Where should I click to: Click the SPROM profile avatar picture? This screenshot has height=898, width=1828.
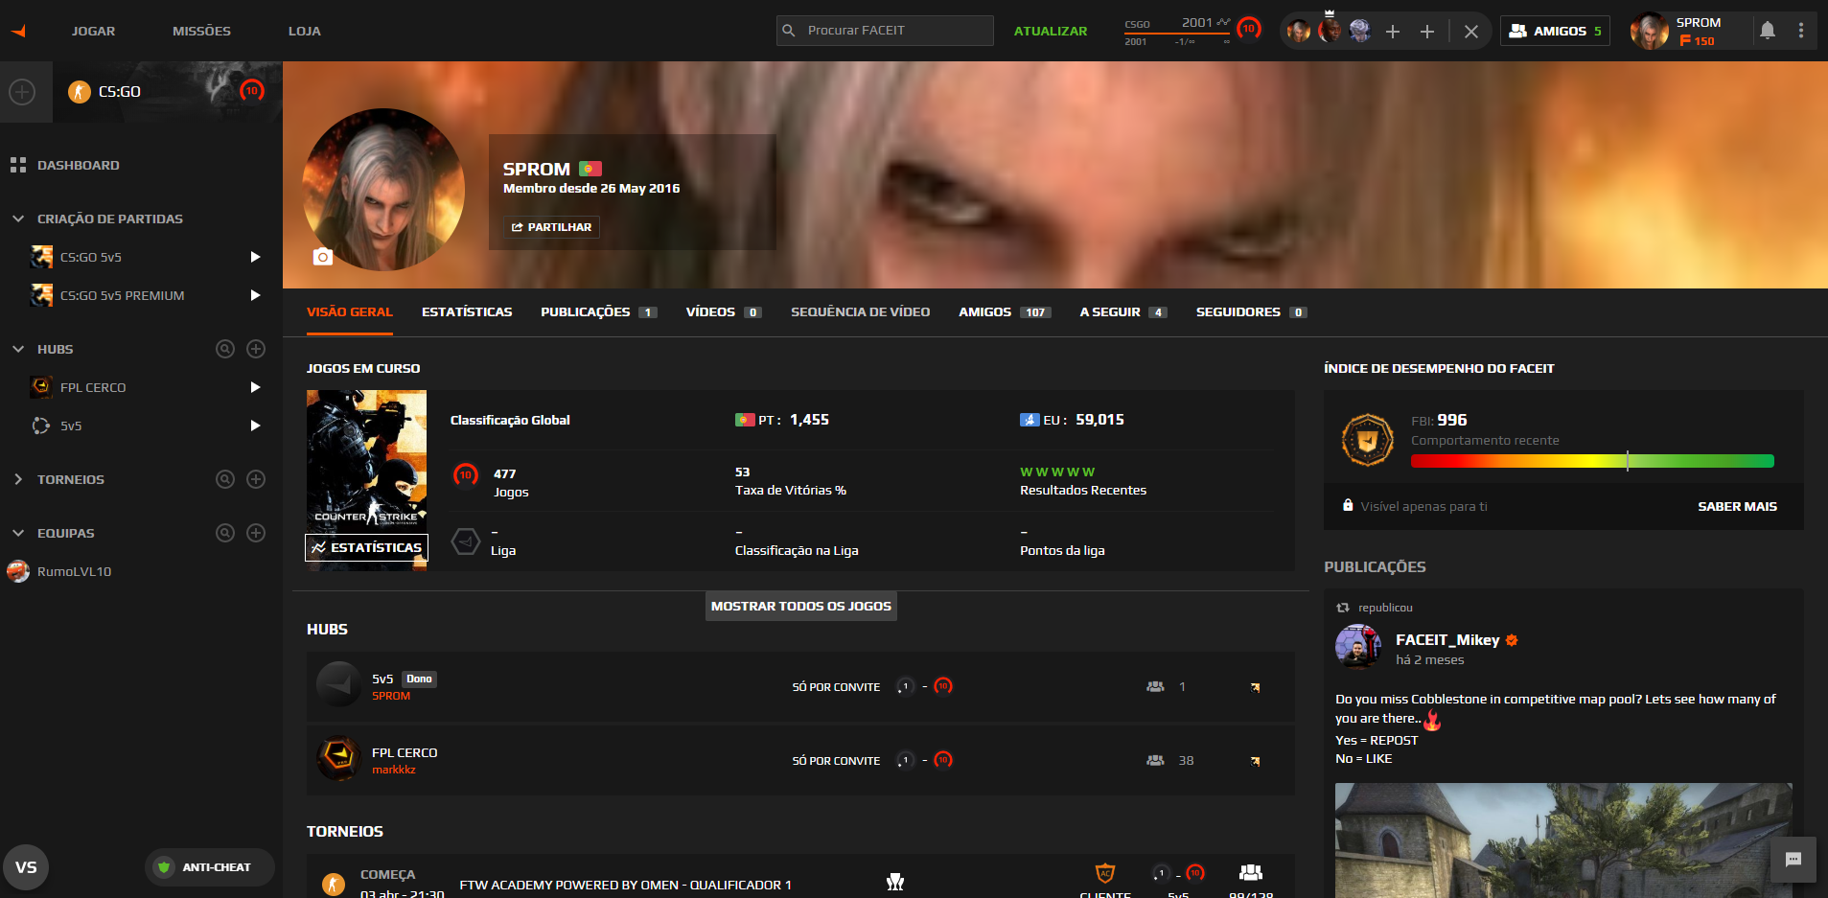(x=383, y=190)
